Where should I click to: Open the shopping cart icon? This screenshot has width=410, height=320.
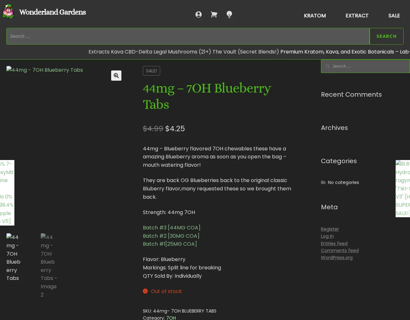(x=214, y=14)
